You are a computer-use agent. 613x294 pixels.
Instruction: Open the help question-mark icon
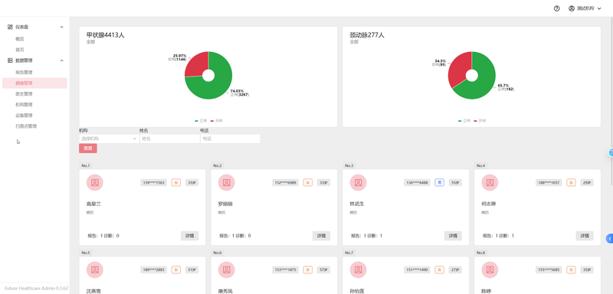(x=557, y=8)
